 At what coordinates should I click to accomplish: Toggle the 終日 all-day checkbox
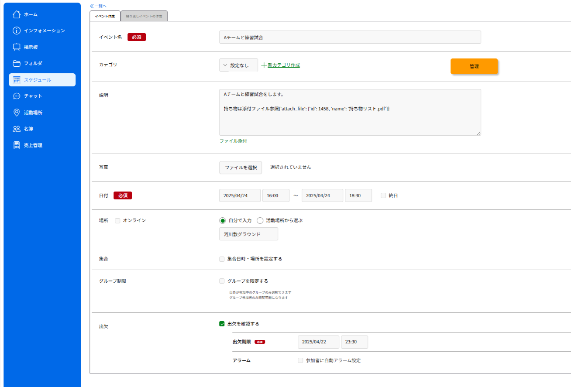point(383,195)
